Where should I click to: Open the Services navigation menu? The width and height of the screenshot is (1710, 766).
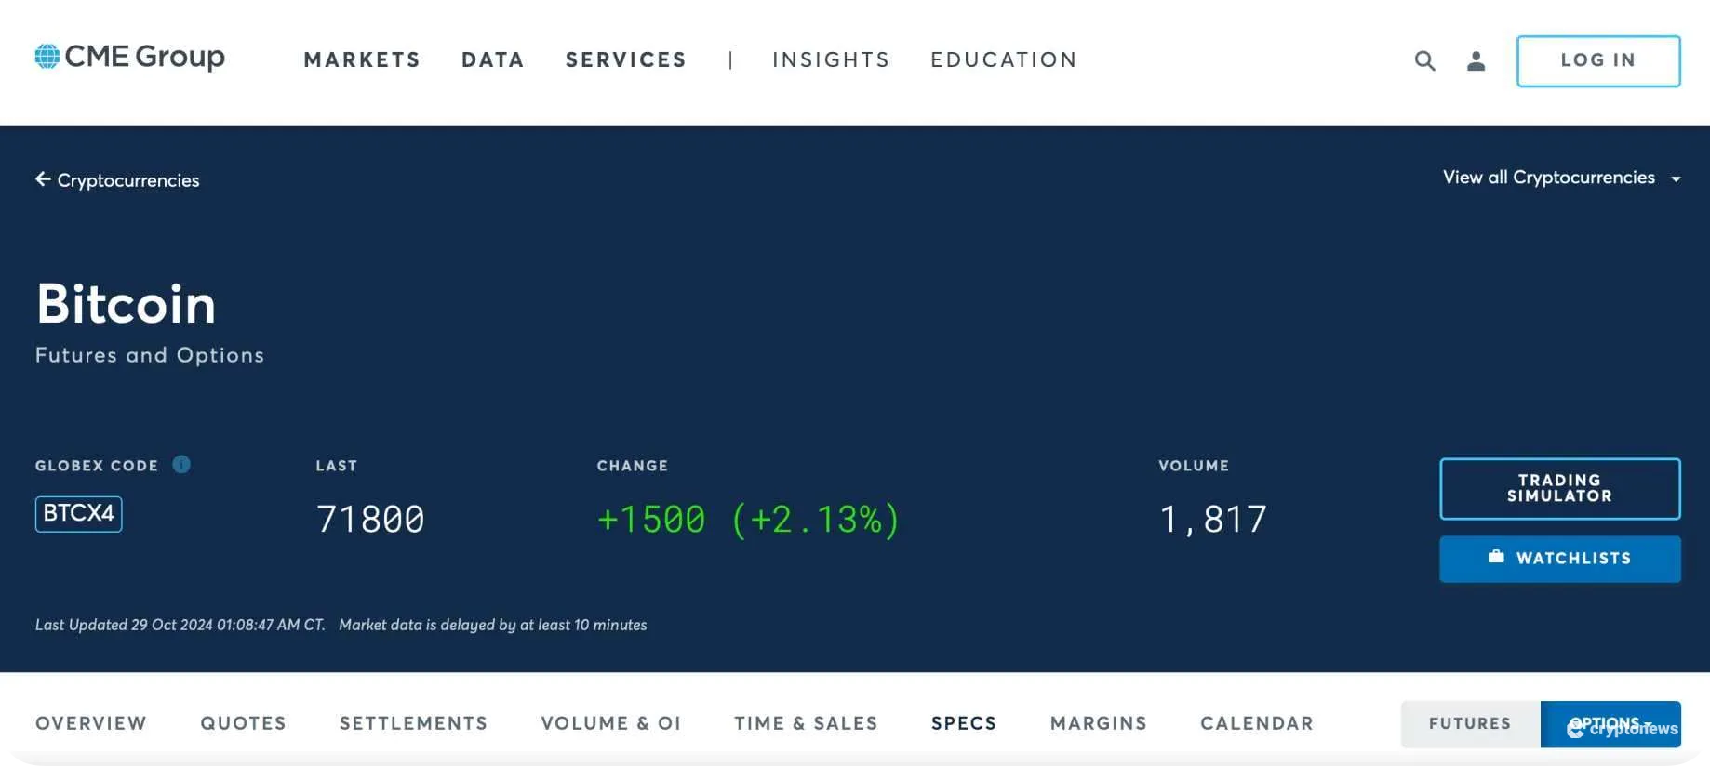click(x=626, y=60)
